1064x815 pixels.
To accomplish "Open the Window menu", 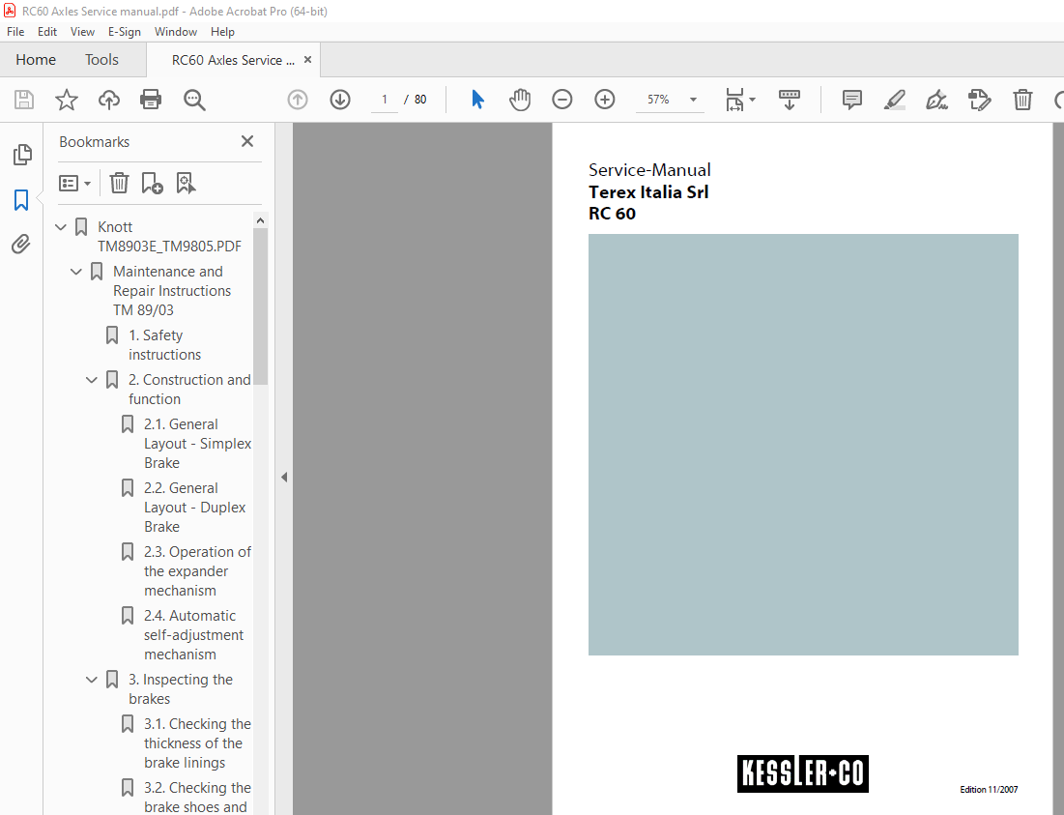I will (175, 32).
